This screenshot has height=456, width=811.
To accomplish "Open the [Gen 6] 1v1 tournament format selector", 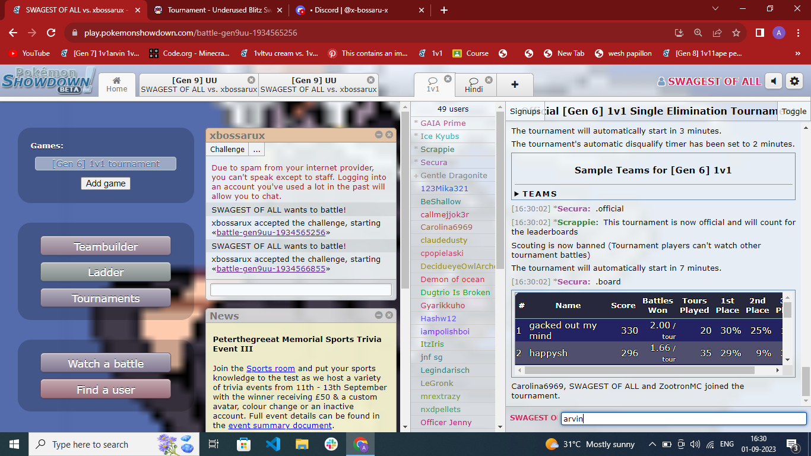I will [x=106, y=164].
